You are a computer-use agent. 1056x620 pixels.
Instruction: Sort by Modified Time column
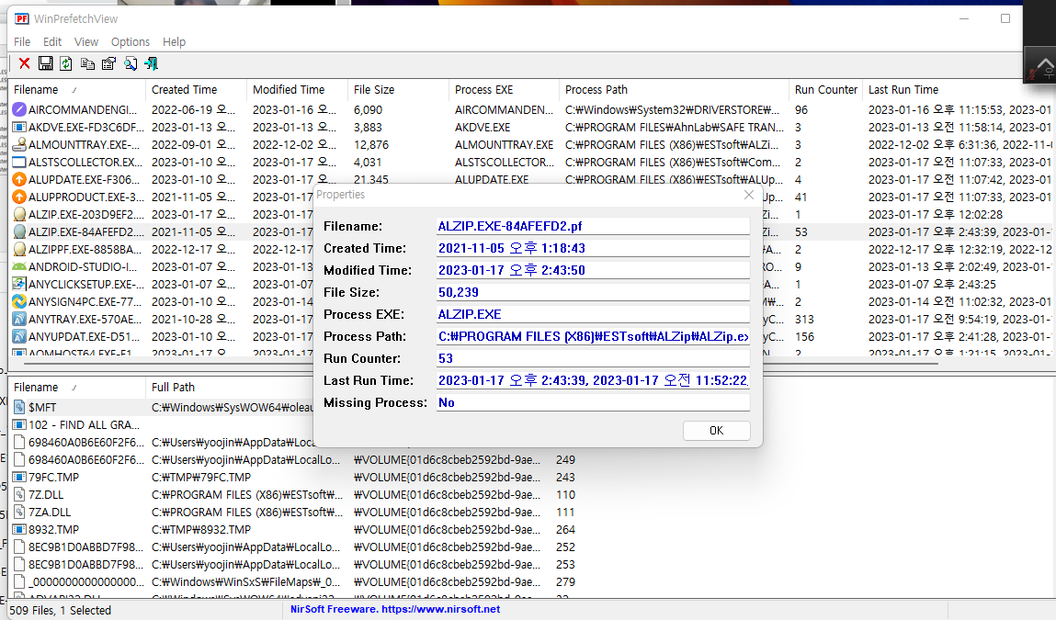tap(297, 89)
